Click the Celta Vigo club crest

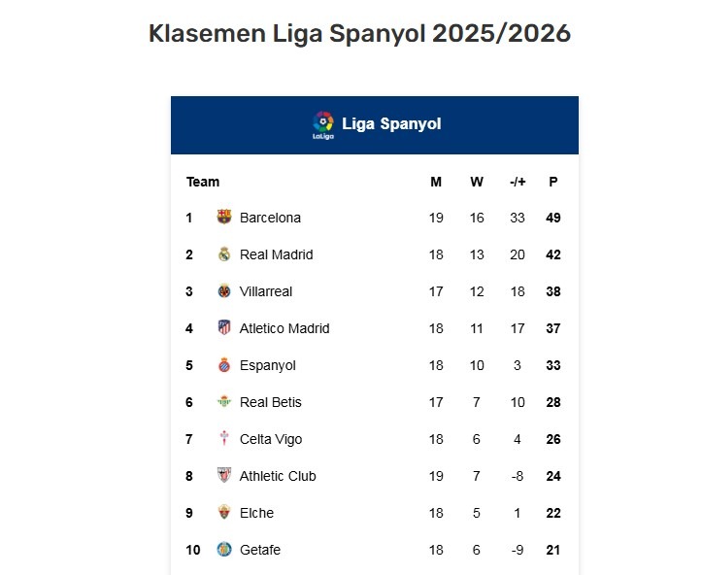[224, 439]
